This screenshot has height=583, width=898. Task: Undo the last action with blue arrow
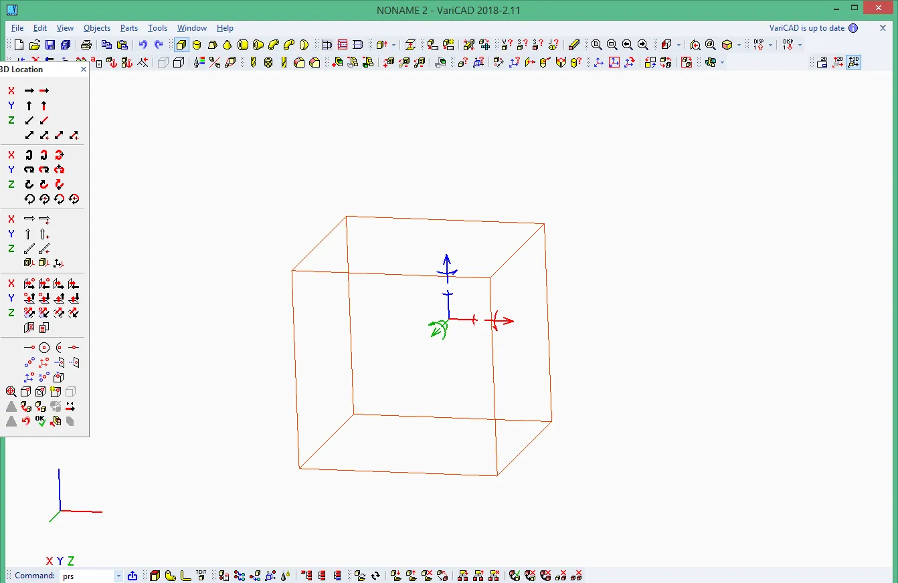tap(143, 45)
